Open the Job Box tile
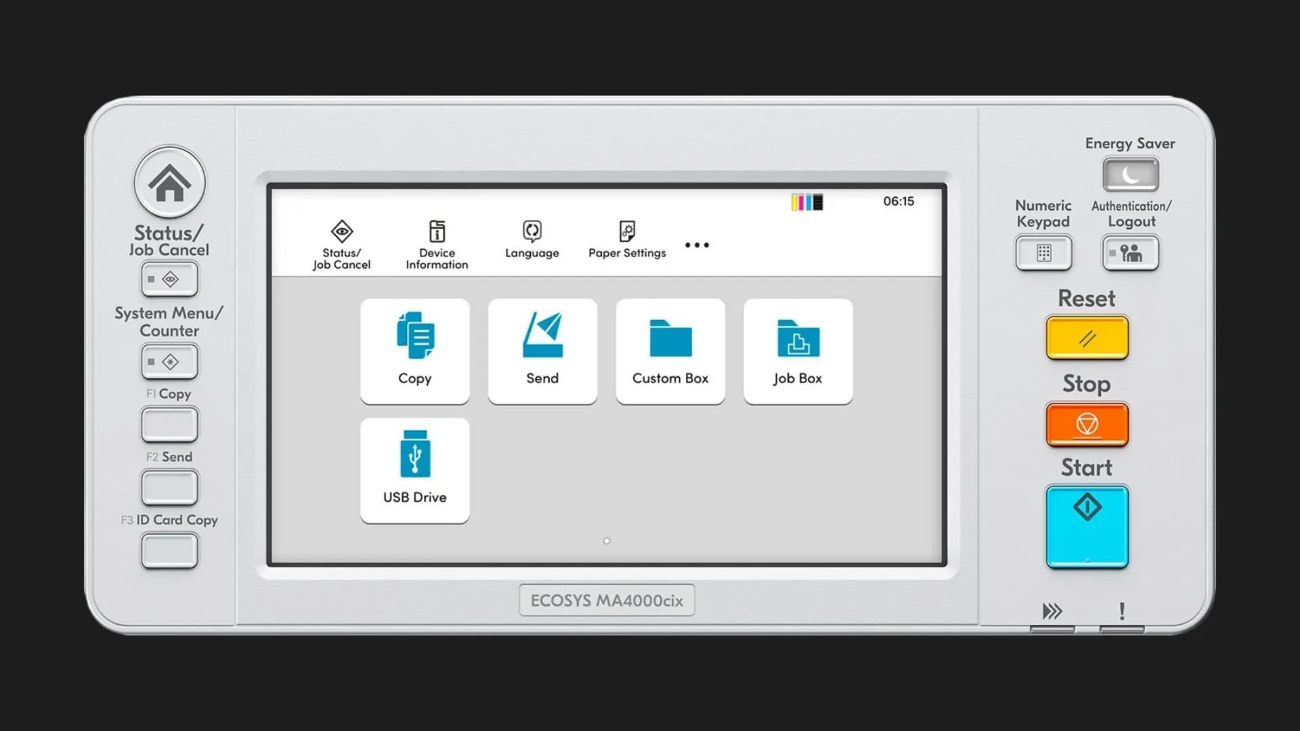Viewport: 1300px width, 731px height. pyautogui.click(x=798, y=351)
